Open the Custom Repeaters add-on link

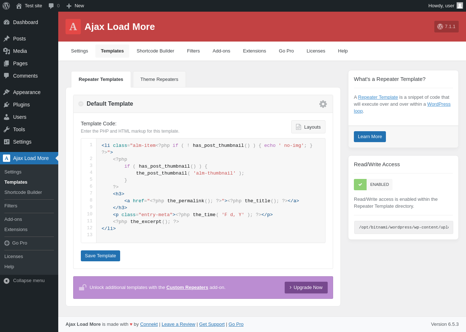(x=187, y=288)
